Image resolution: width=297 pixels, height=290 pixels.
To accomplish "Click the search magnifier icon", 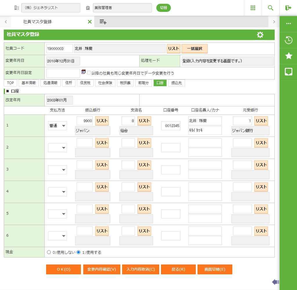I will click(271, 8).
